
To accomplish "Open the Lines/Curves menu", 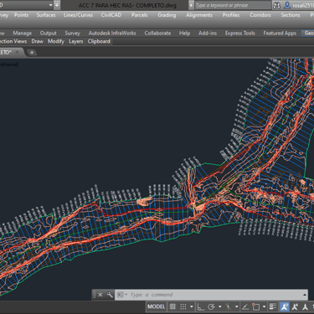I will pyautogui.click(x=78, y=15).
